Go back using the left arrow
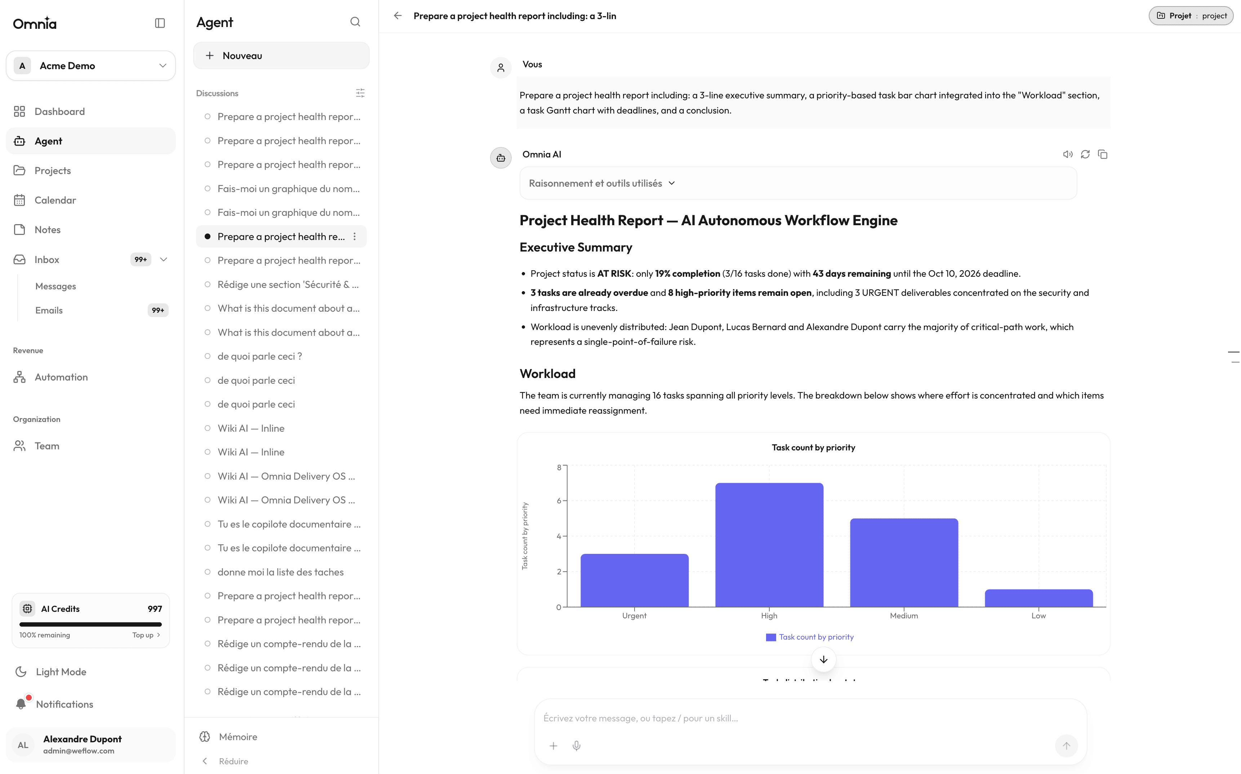The width and height of the screenshot is (1241, 774). tap(398, 16)
